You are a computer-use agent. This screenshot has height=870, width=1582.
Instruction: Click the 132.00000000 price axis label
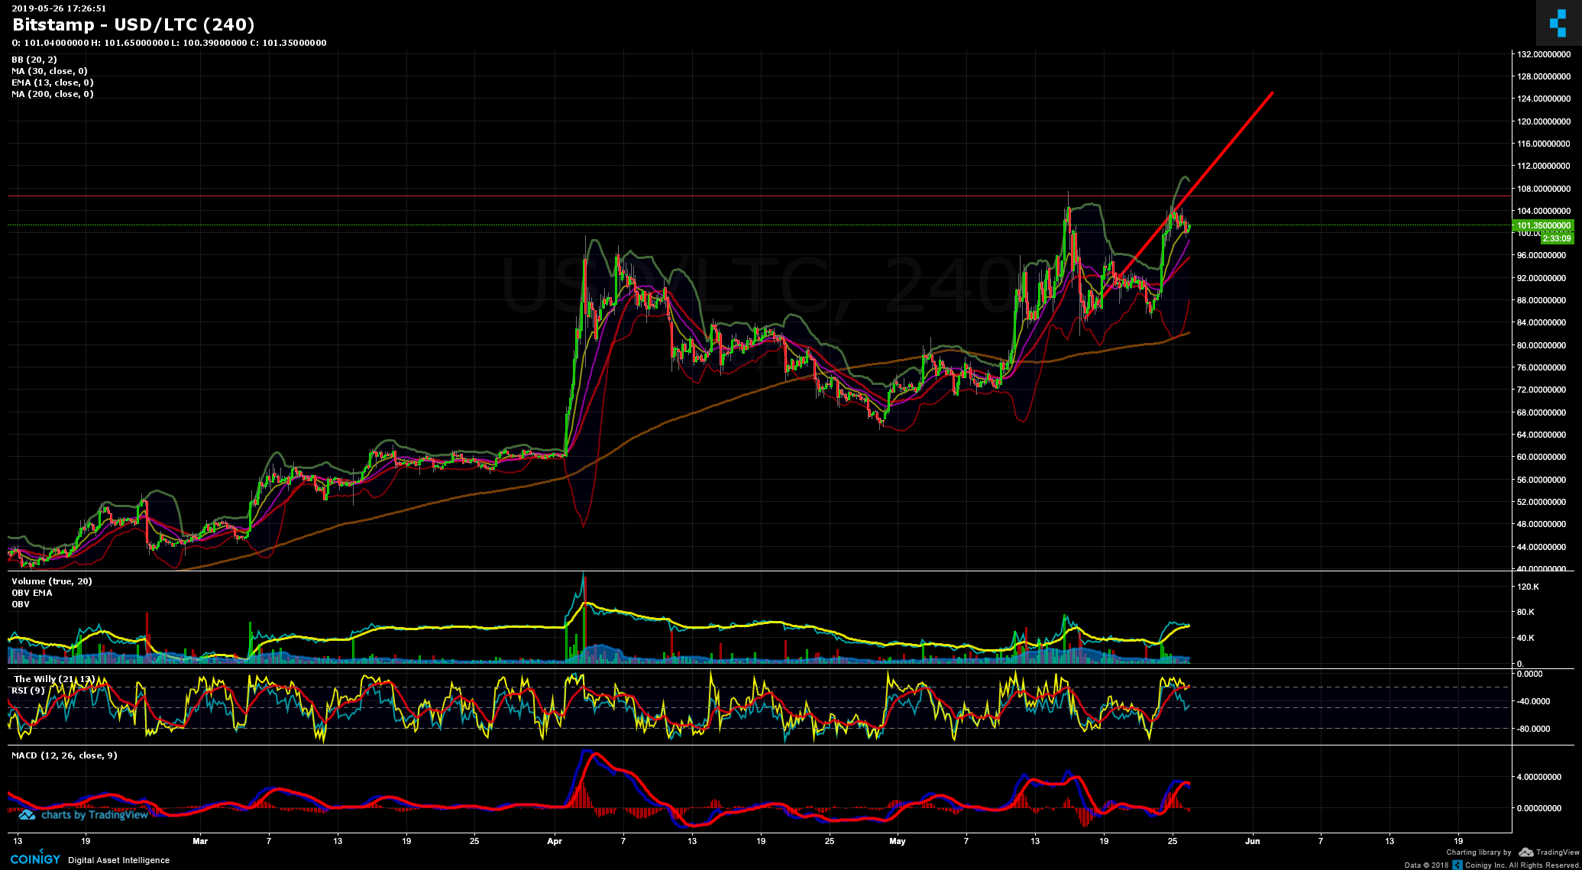1544,54
